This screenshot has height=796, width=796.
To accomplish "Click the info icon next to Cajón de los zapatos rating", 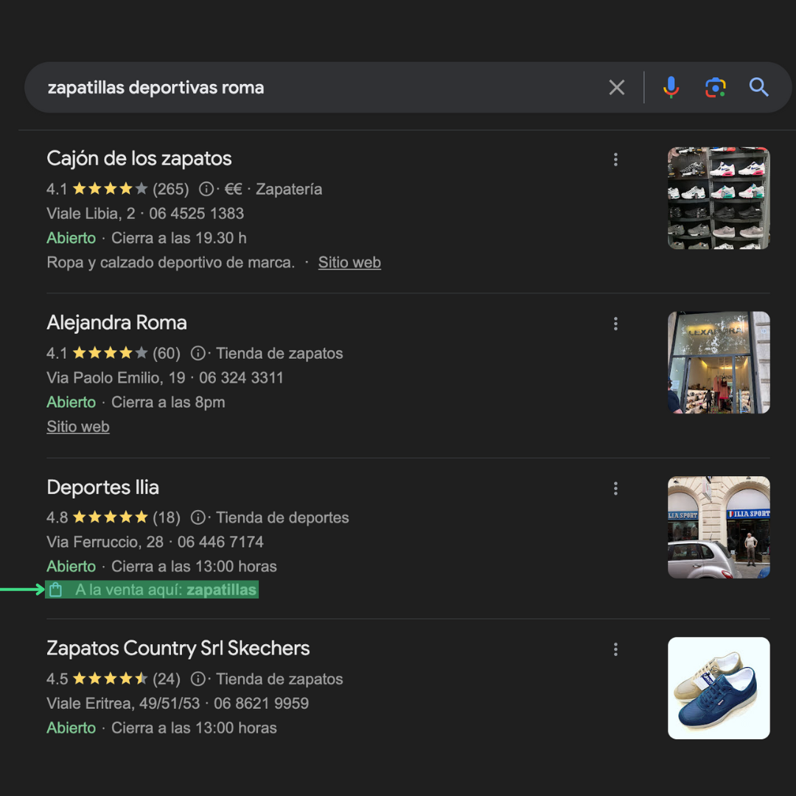I will (206, 189).
